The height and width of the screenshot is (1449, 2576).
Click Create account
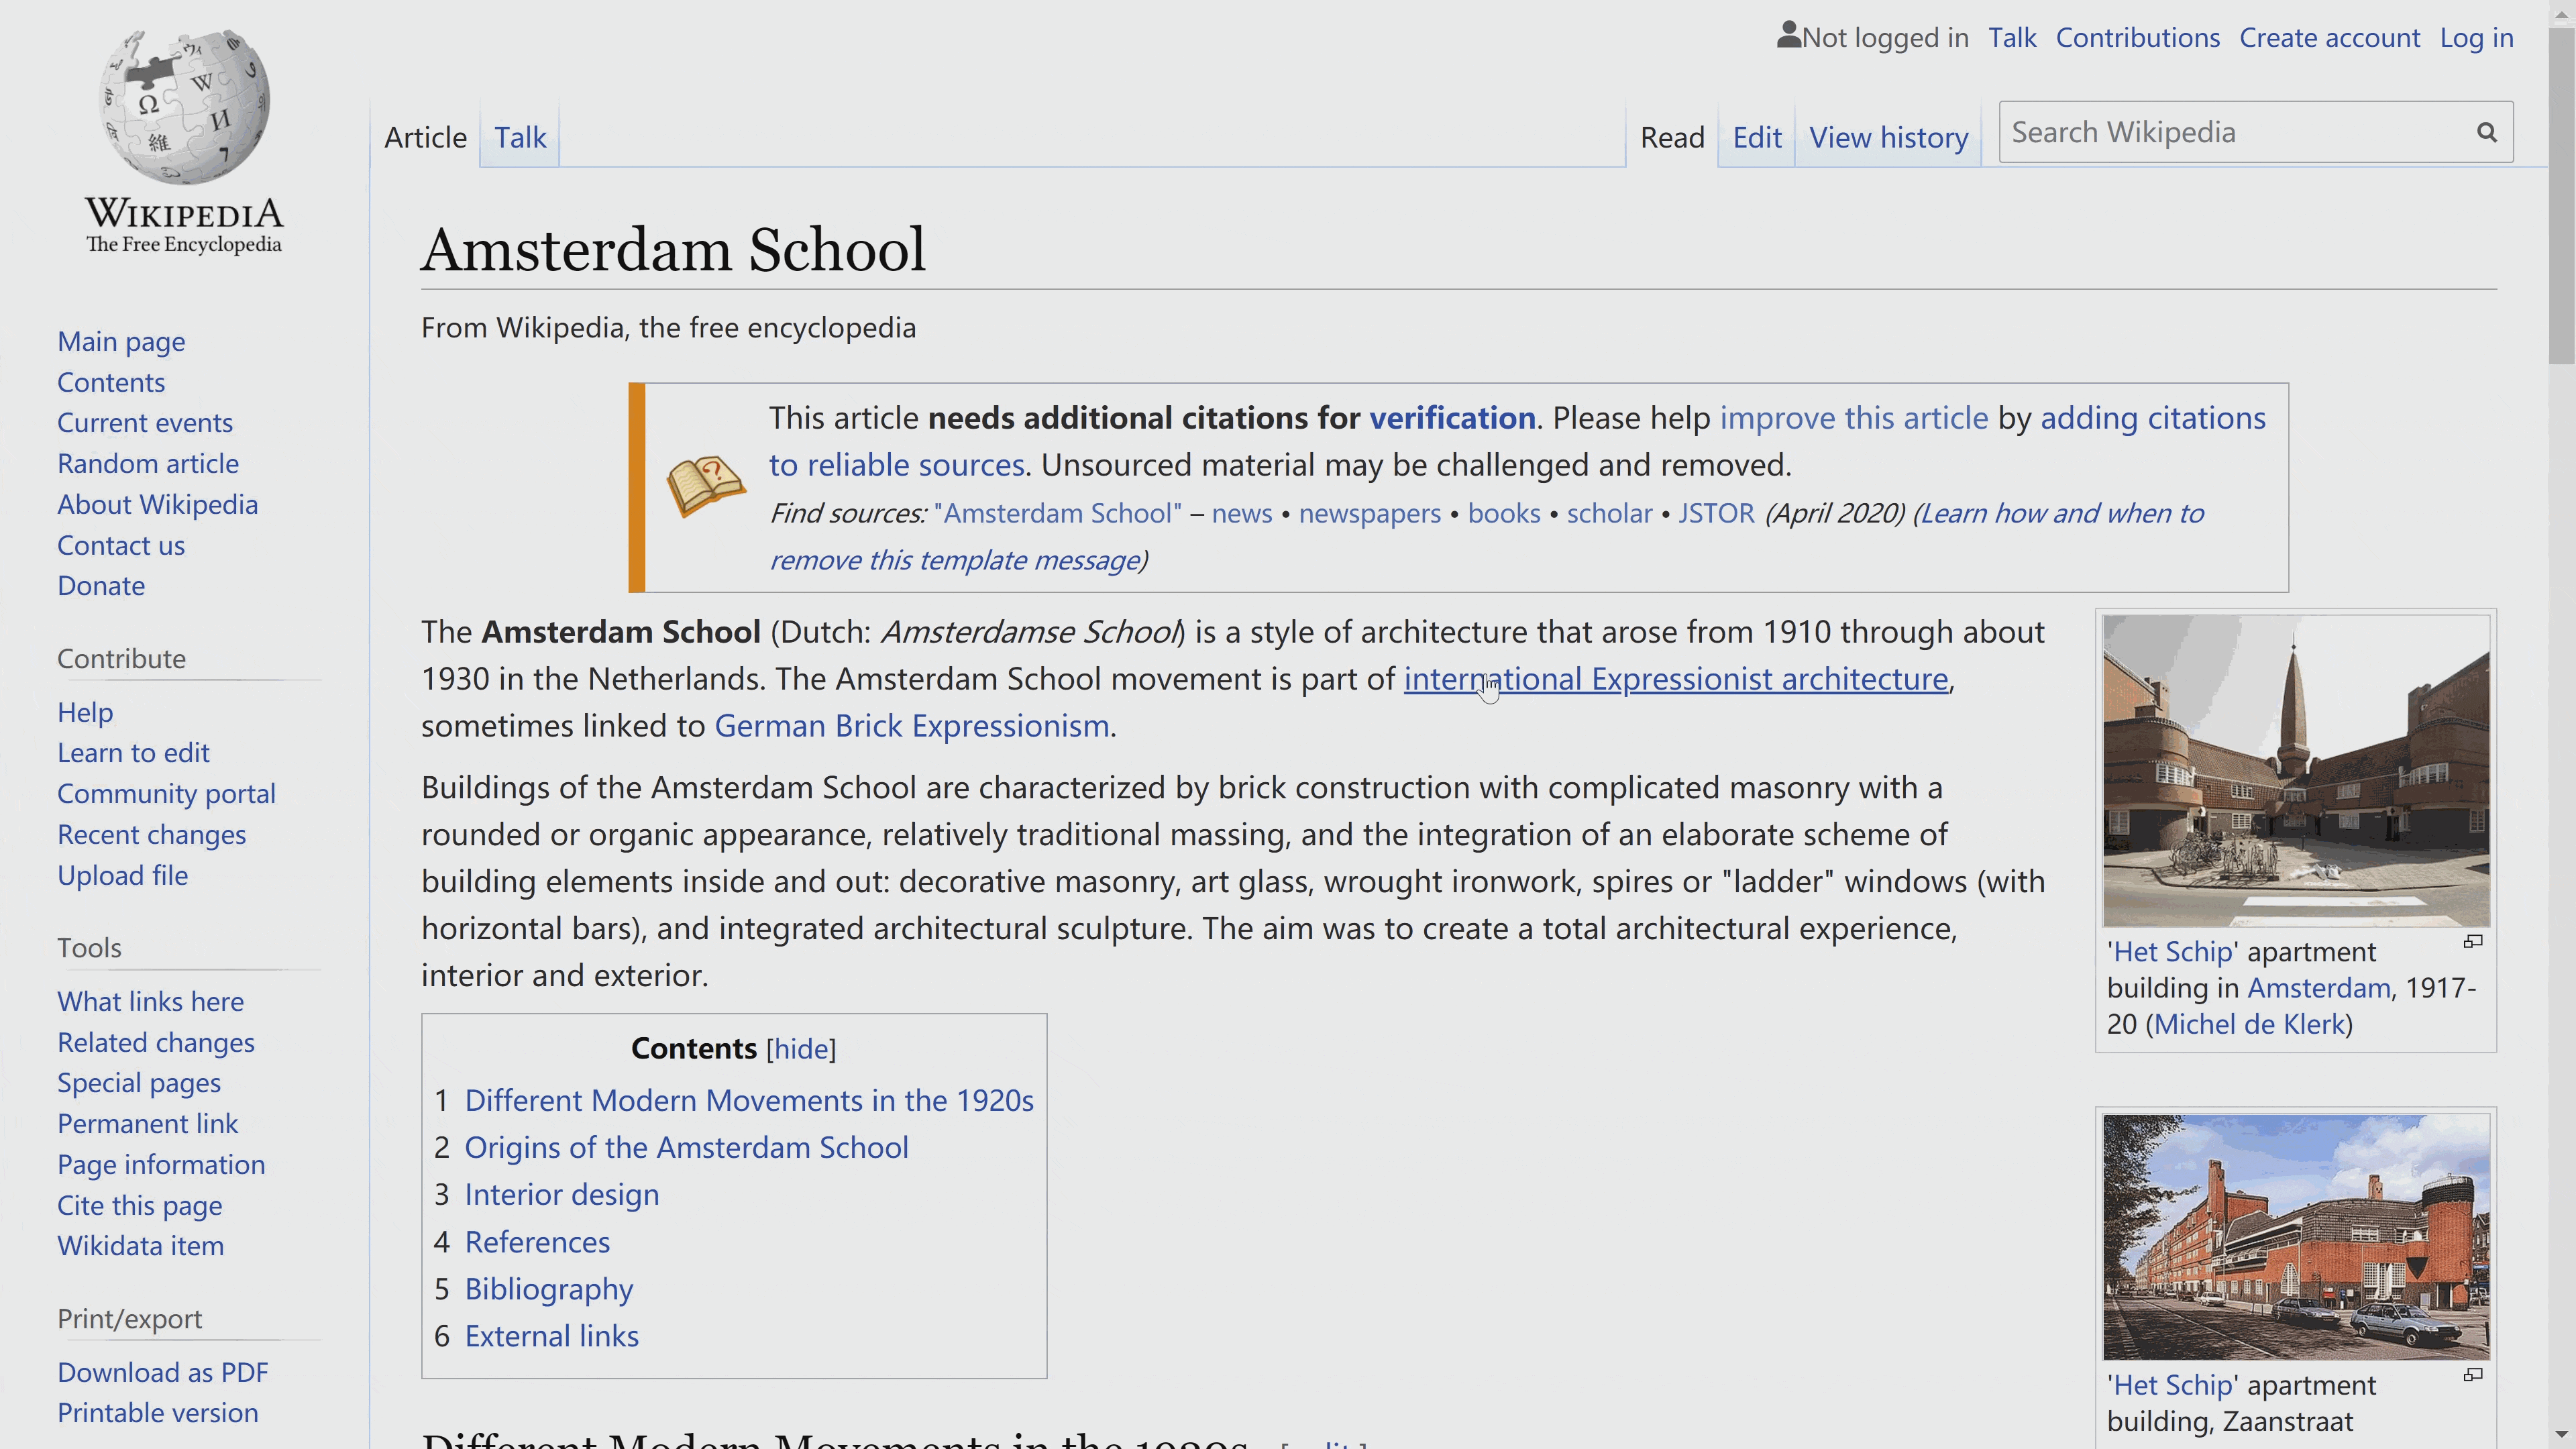pos(2329,38)
